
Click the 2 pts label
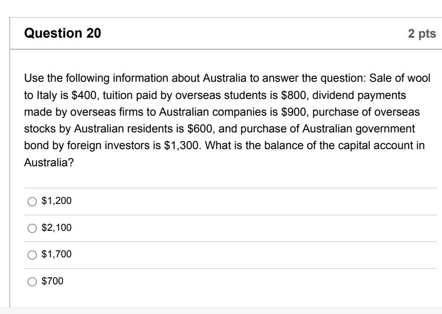(422, 33)
